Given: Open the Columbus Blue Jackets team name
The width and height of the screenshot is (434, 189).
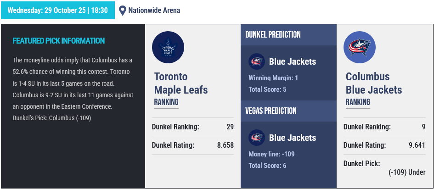Looking at the screenshot, I should pos(373,83).
